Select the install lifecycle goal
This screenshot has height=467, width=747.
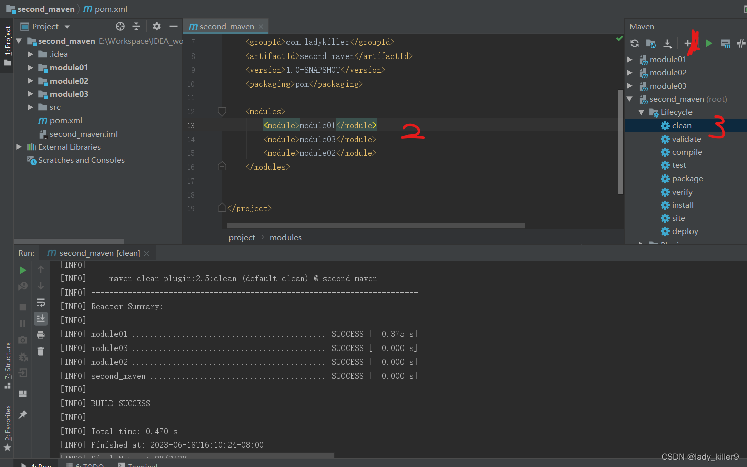click(682, 205)
